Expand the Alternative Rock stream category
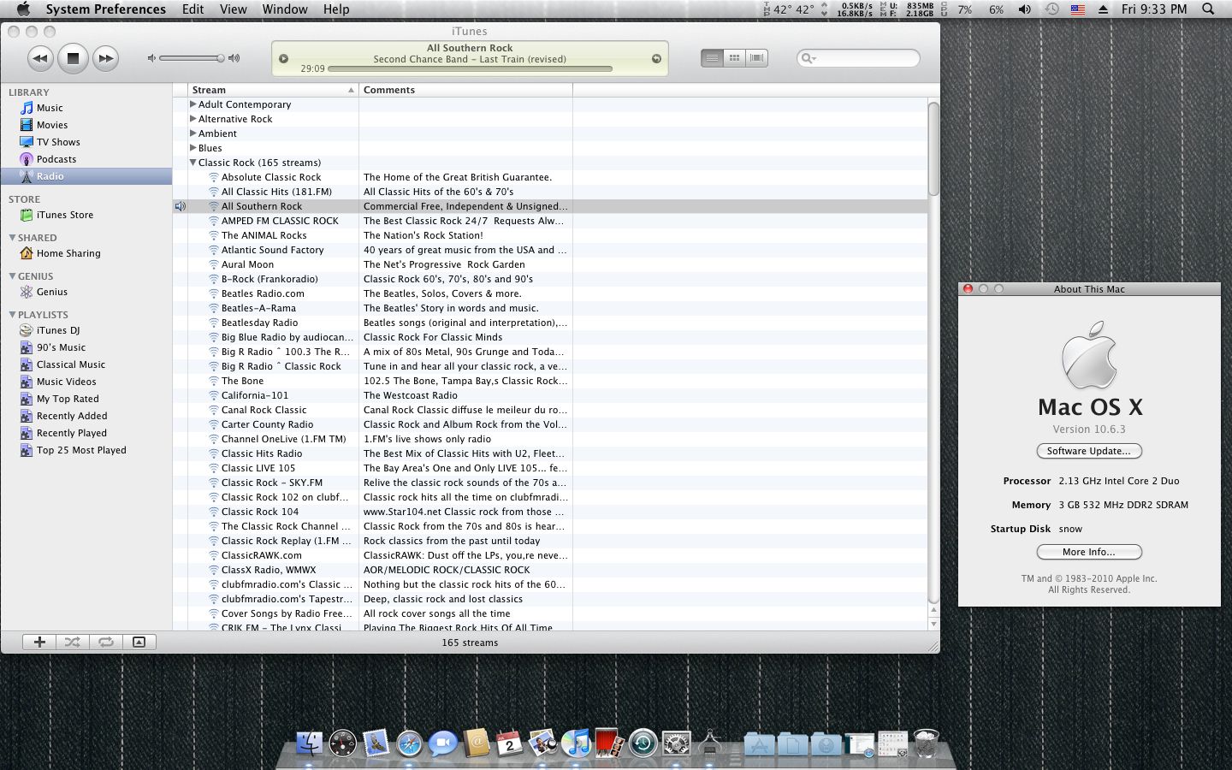Screen dimensions: 1232x770 coord(193,119)
